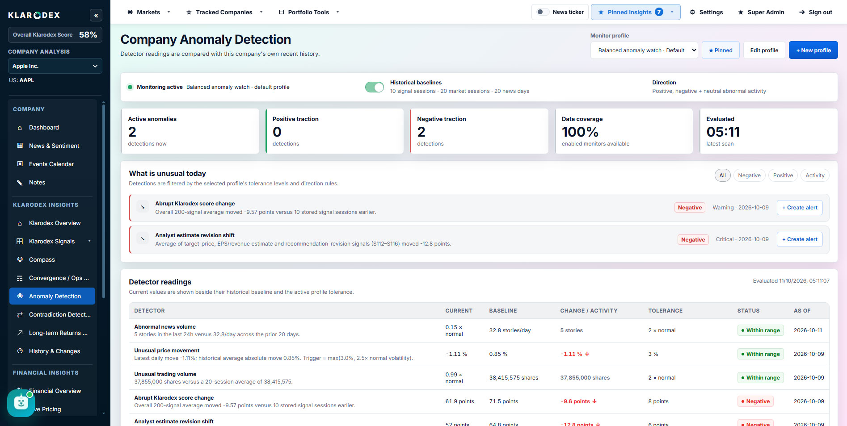Expand the Pinned Insights dropdown arrow
This screenshot has height=426, width=847.
(672, 12)
